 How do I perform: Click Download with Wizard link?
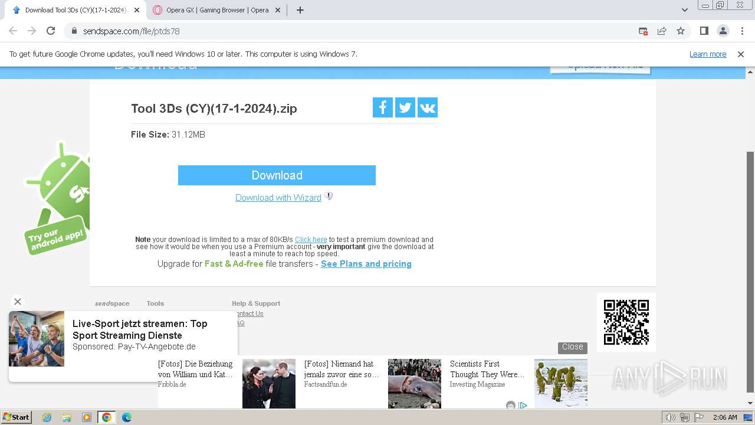(x=278, y=198)
